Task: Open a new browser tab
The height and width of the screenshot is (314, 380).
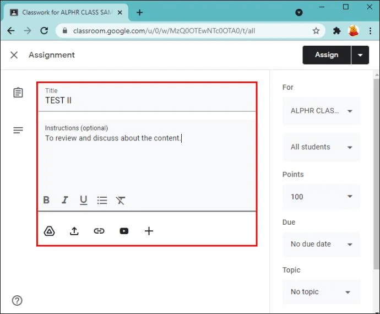Action: (x=139, y=12)
